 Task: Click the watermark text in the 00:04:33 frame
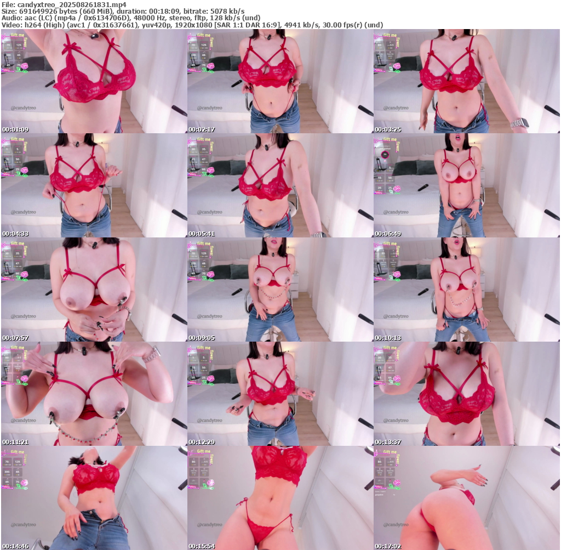[24, 212]
